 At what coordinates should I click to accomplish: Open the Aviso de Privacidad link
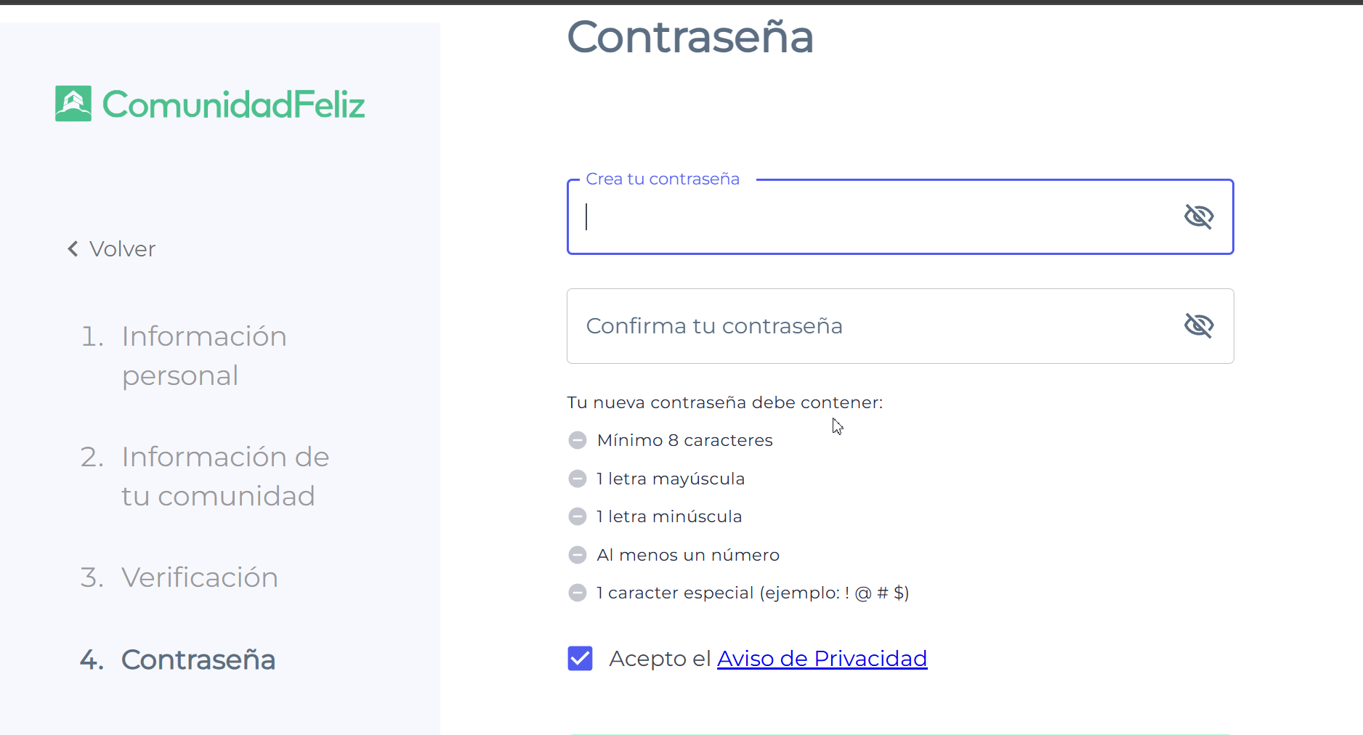(x=822, y=658)
